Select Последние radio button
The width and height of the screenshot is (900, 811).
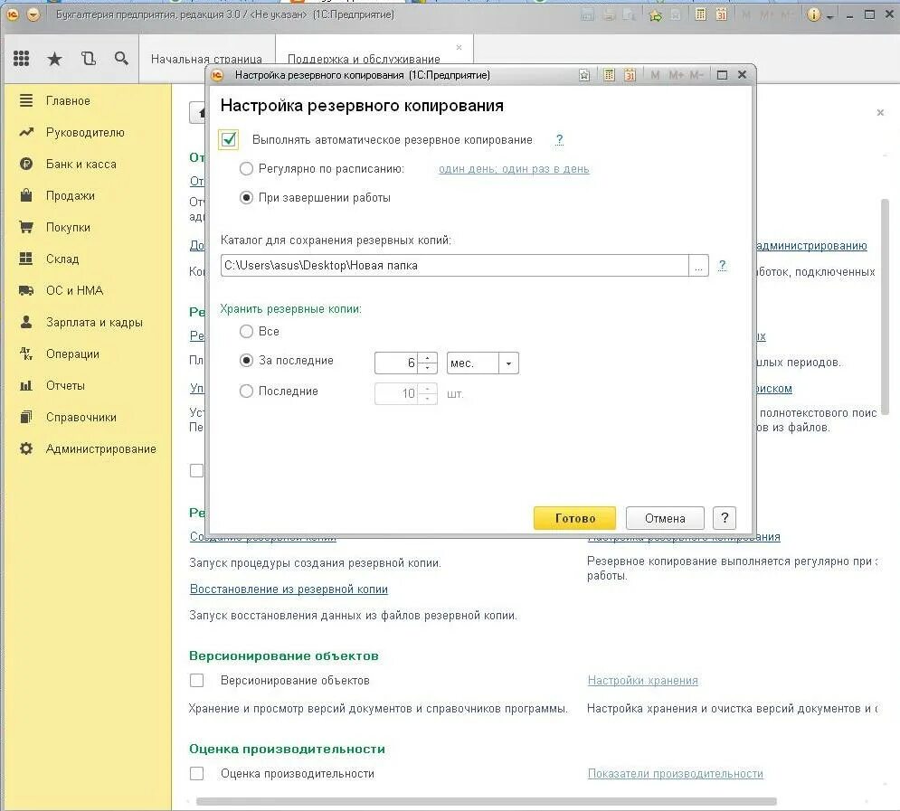coord(246,391)
